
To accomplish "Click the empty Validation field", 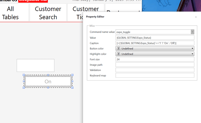I will click(155, 70).
